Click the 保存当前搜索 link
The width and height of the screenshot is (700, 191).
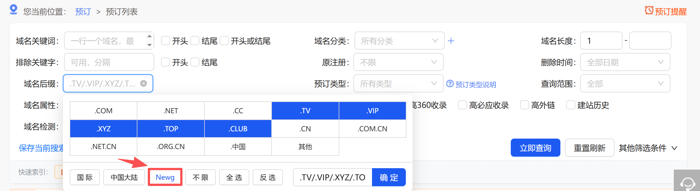41,148
